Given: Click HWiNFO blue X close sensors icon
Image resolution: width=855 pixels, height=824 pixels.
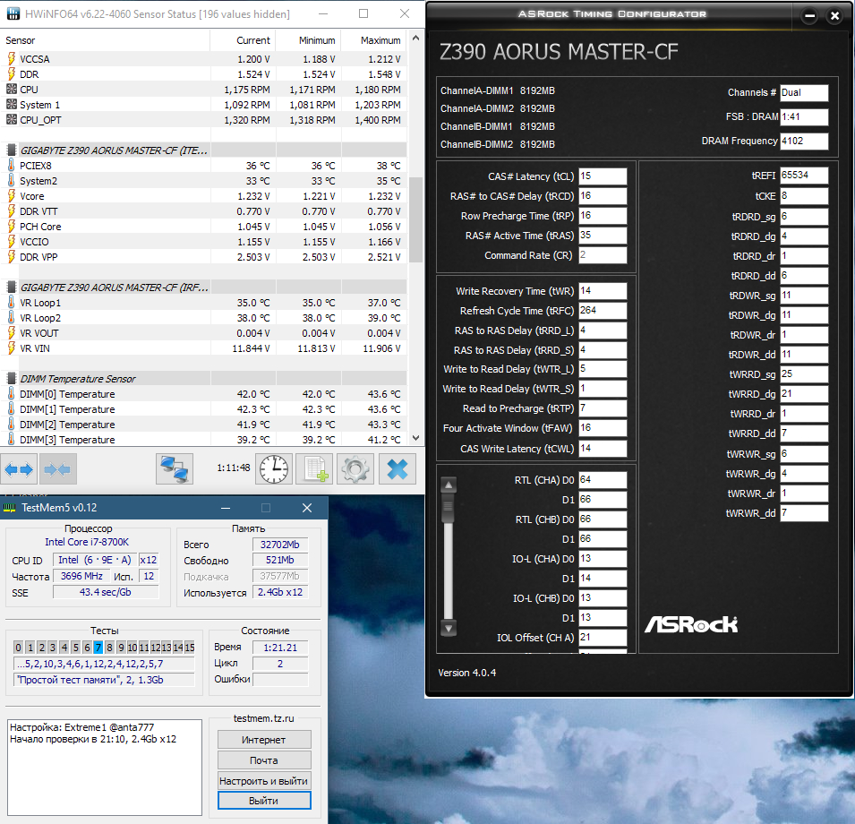Looking at the screenshot, I should [397, 469].
